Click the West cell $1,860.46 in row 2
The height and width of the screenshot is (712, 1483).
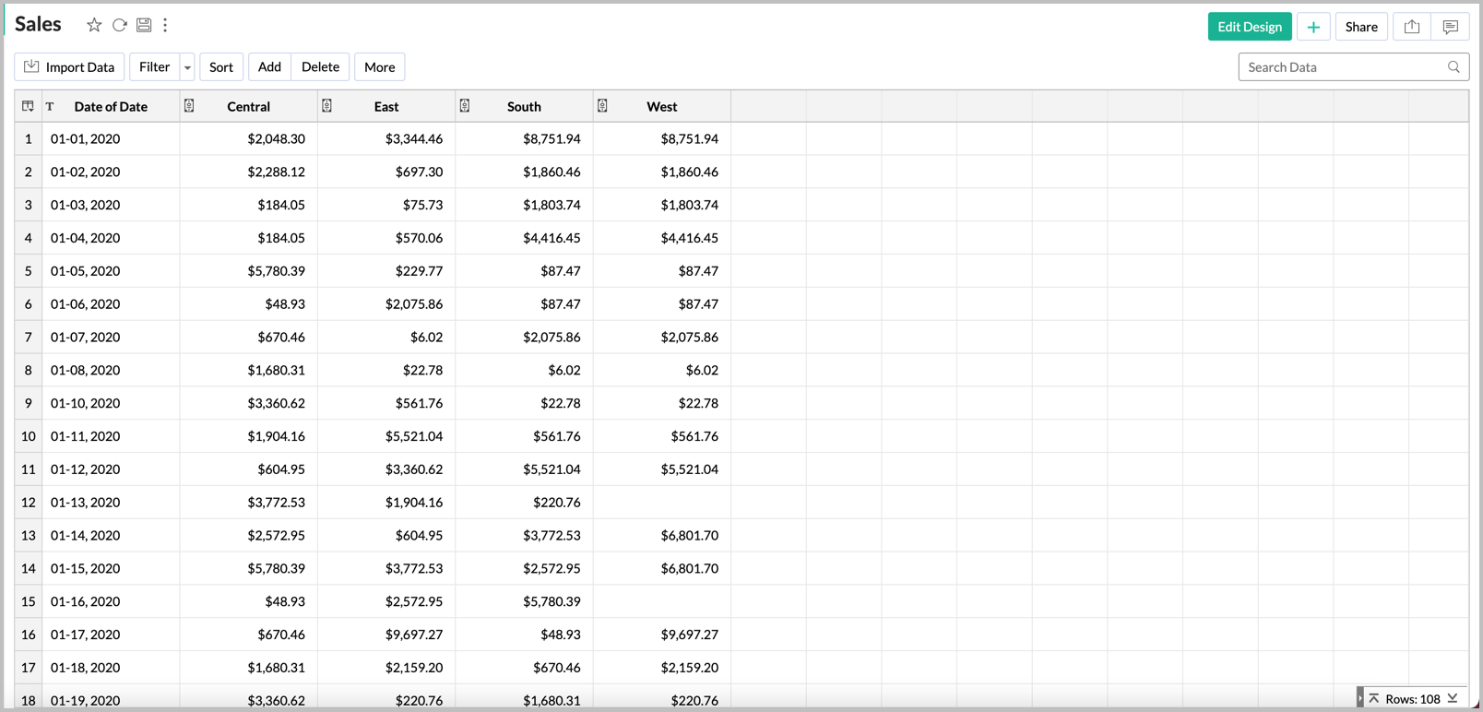662,172
